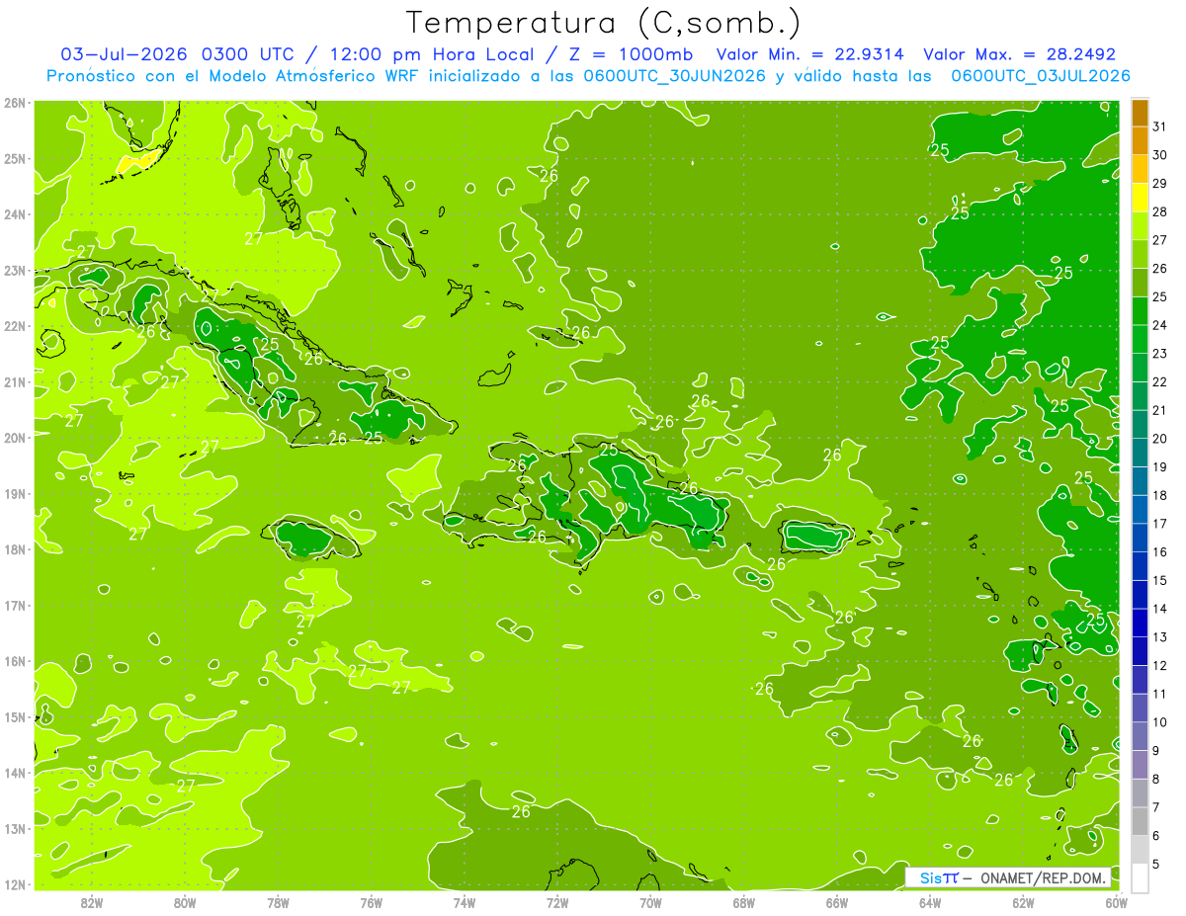Click the 12N latitude axis label
This screenshot has width=1186, height=916.
[15, 884]
